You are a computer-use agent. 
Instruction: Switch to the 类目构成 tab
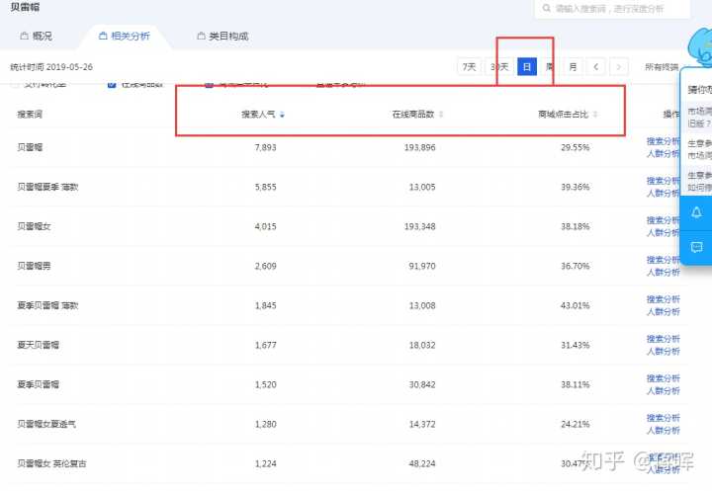click(x=222, y=37)
